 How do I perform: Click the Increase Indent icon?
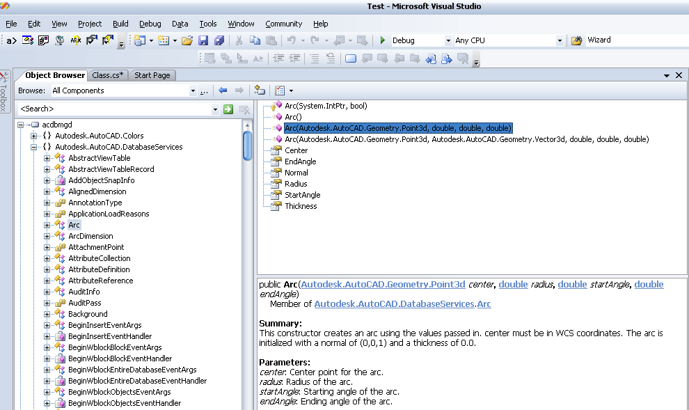click(295, 58)
